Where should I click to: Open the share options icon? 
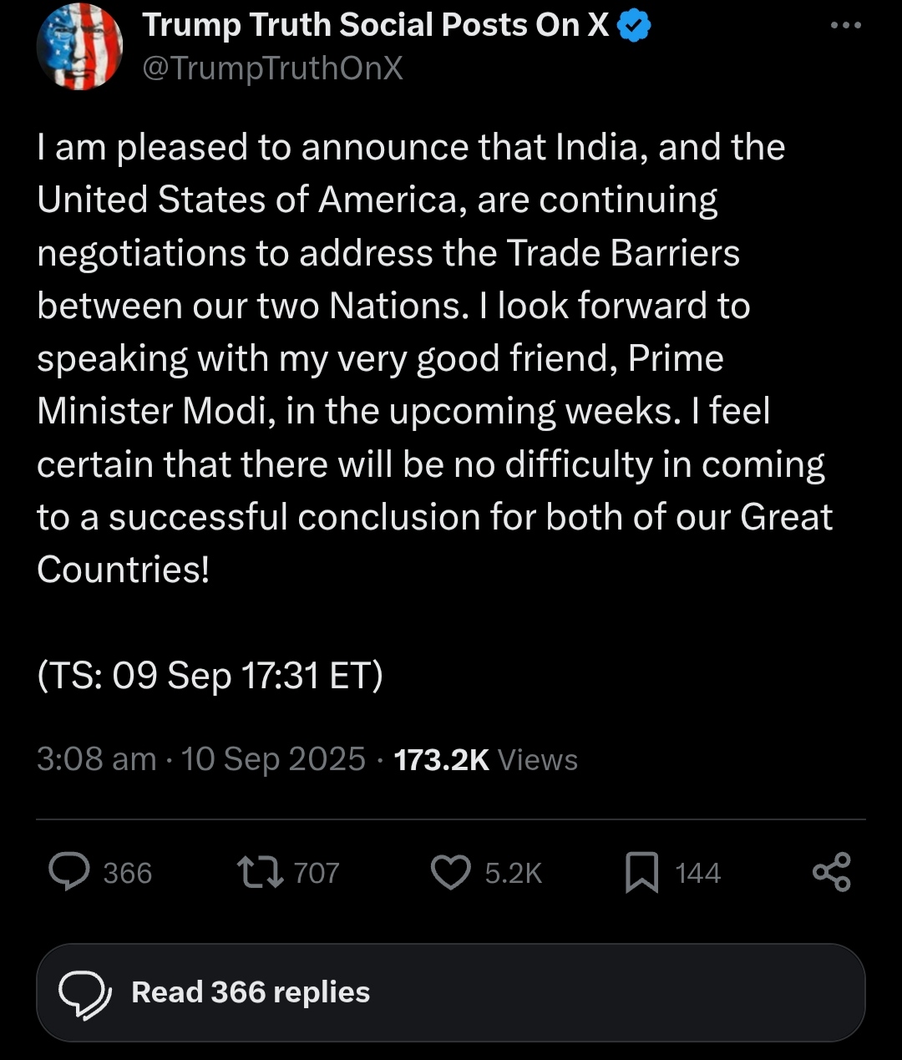[832, 872]
